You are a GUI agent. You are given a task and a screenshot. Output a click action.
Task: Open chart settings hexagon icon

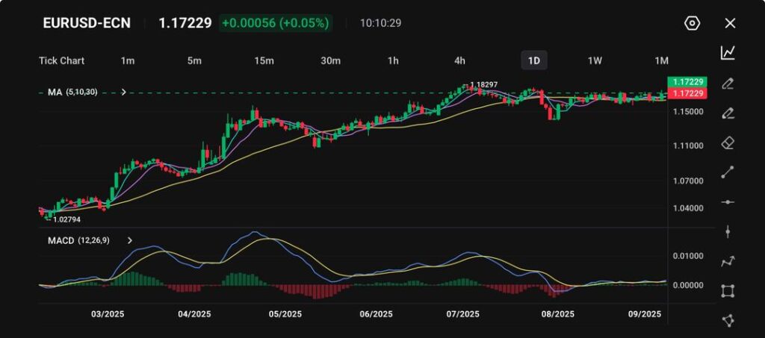click(x=692, y=23)
